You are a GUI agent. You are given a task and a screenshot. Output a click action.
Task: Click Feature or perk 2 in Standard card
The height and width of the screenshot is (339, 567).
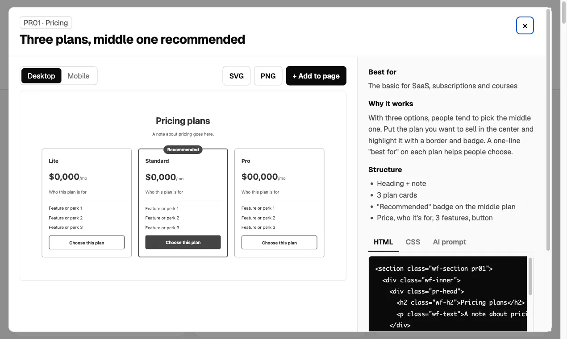(x=162, y=218)
